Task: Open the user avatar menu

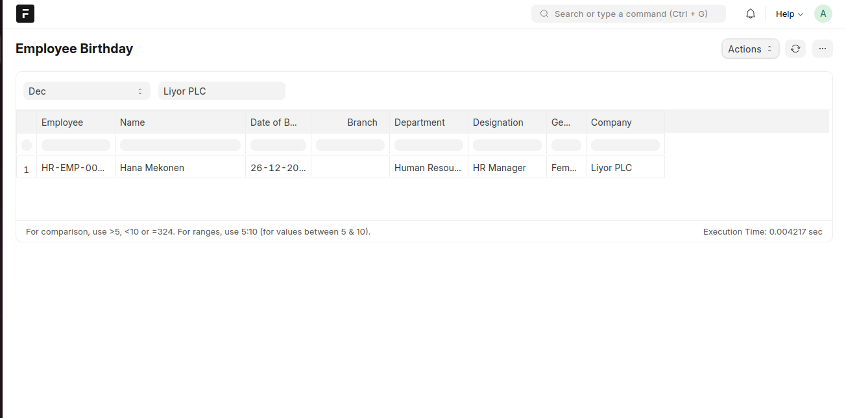Action: coord(823,14)
